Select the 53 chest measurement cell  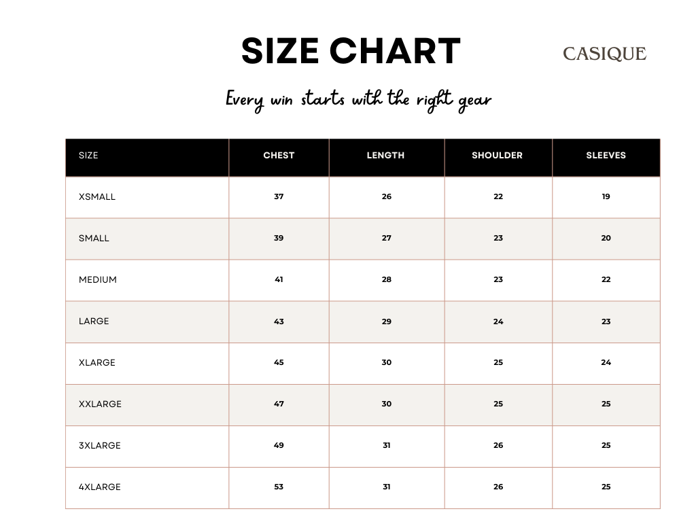click(x=279, y=487)
